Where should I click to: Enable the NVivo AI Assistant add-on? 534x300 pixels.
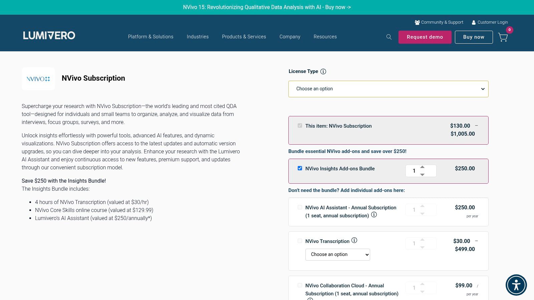pyautogui.click(x=300, y=207)
